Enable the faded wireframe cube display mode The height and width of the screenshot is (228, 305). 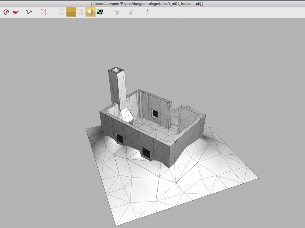click(61, 12)
